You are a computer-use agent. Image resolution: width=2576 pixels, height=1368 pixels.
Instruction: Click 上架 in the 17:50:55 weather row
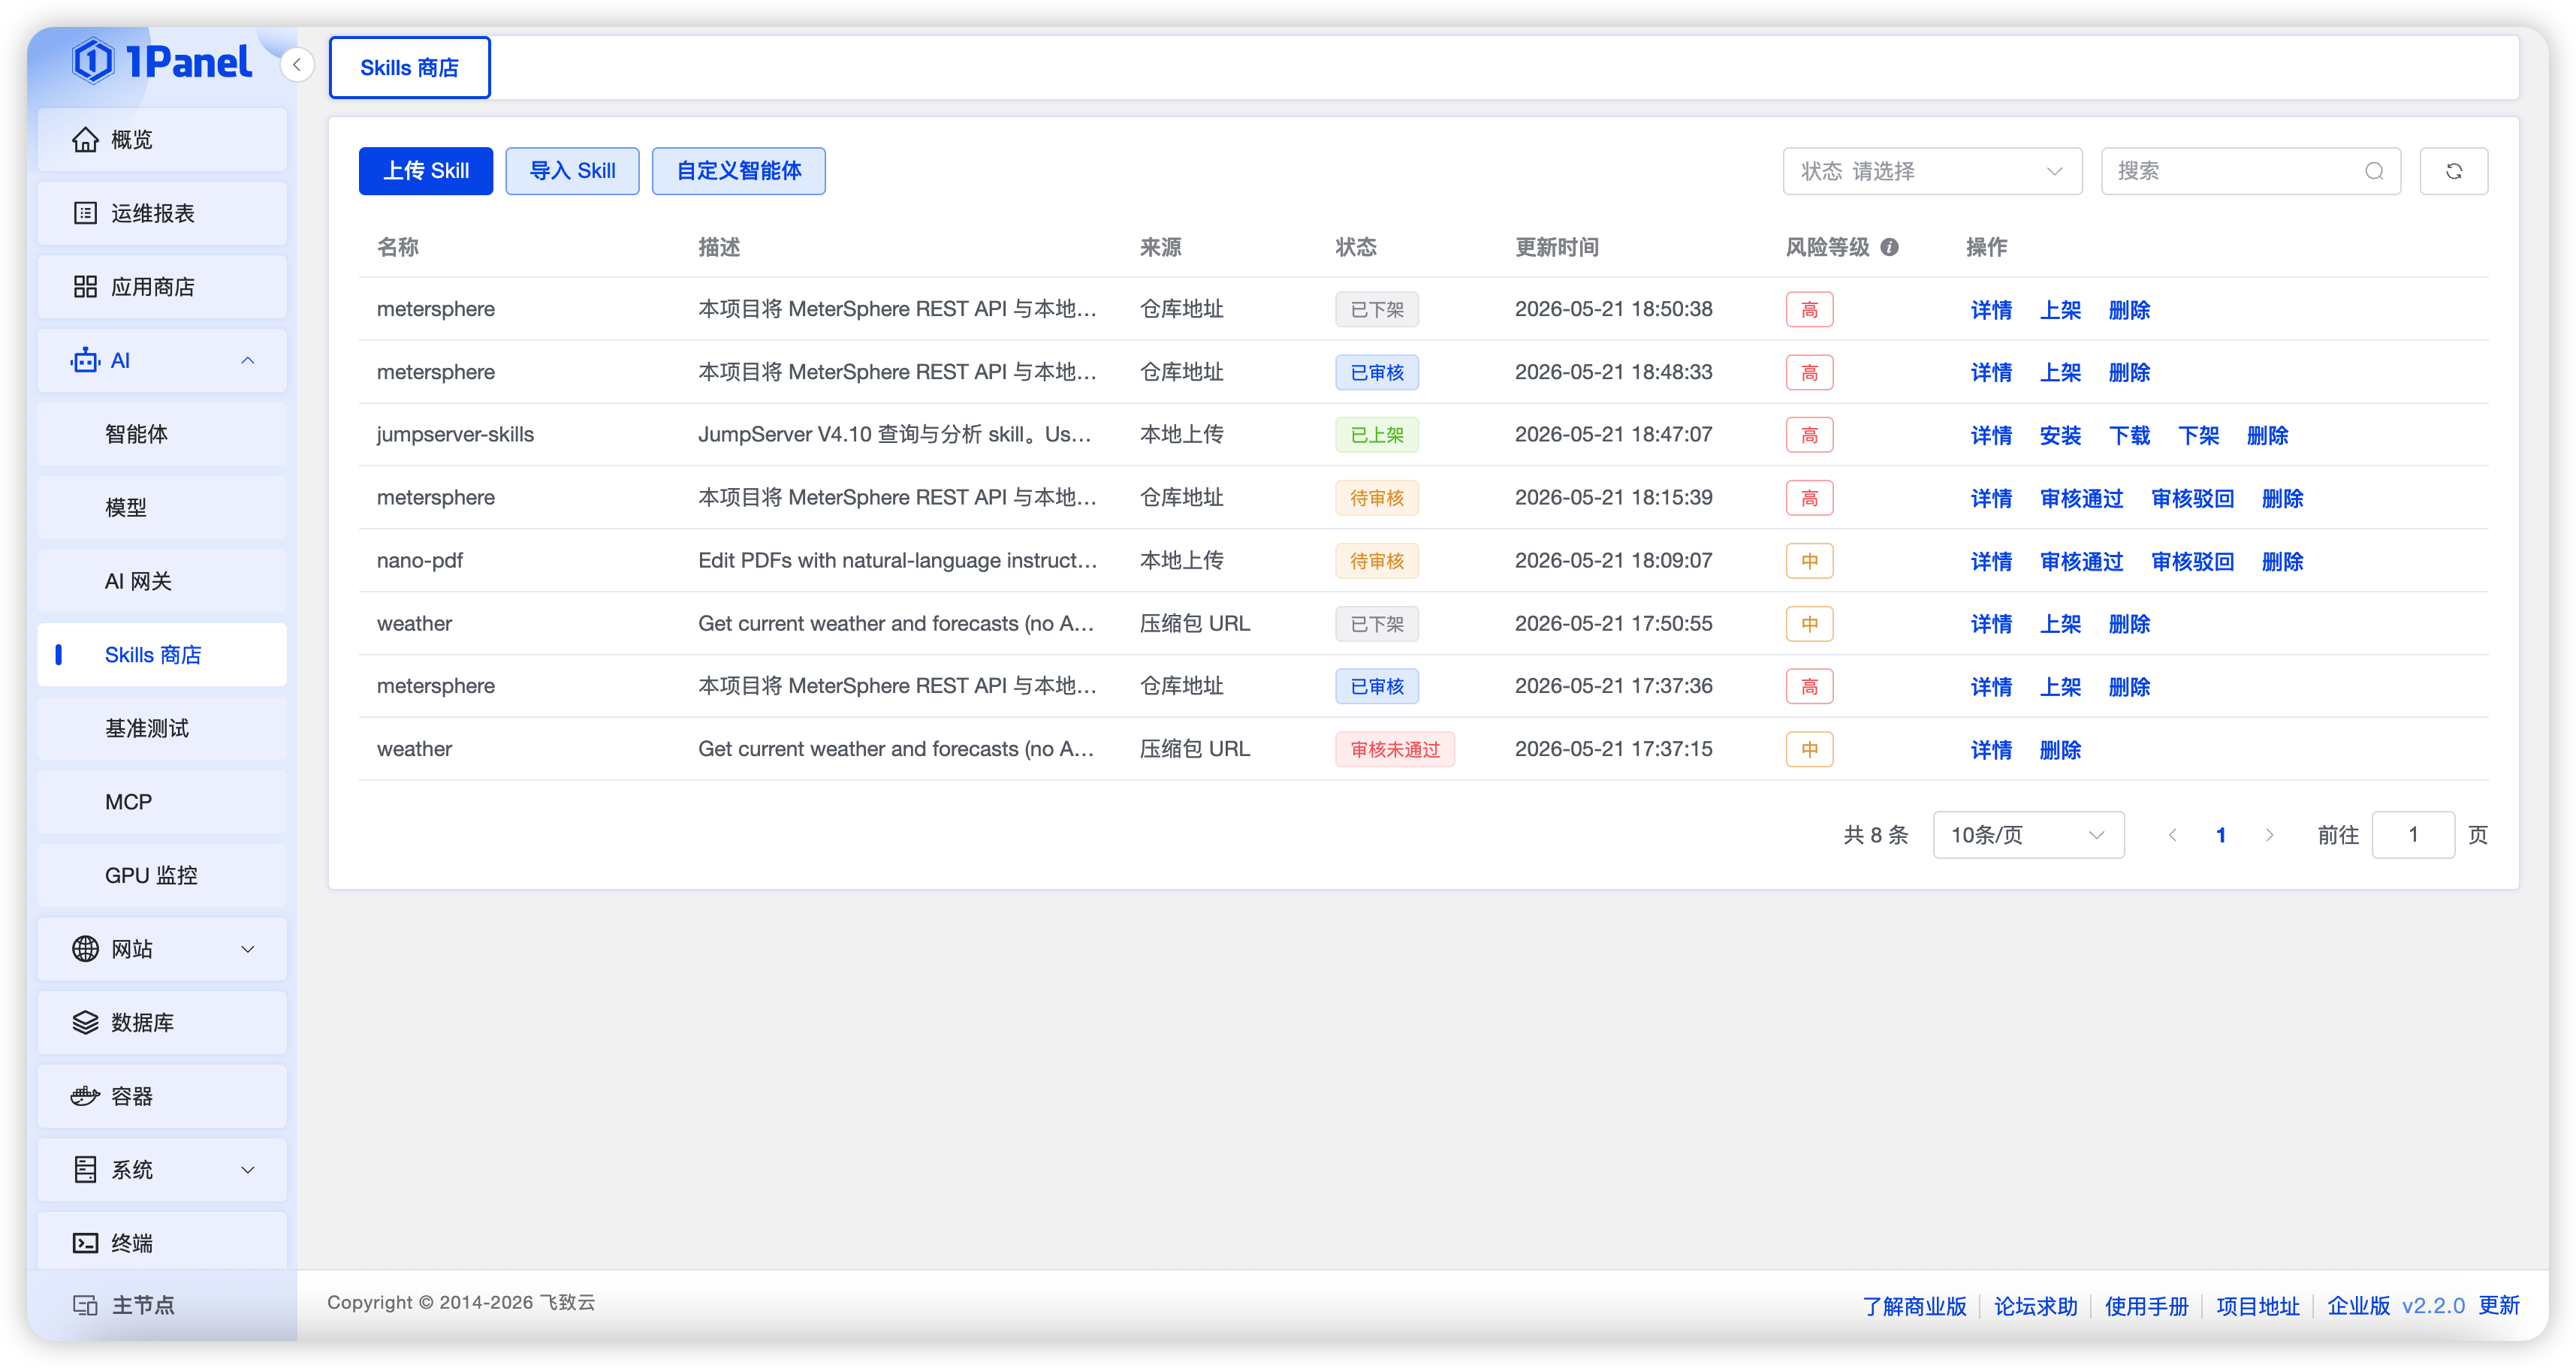coord(2060,624)
